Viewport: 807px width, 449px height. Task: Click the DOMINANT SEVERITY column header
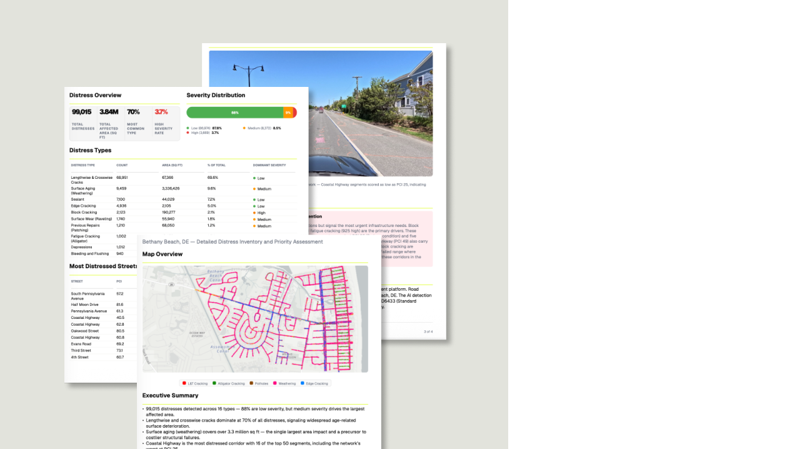coord(269,165)
